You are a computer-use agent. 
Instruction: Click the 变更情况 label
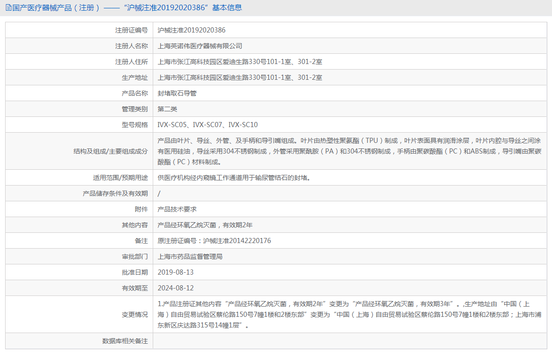point(135,314)
